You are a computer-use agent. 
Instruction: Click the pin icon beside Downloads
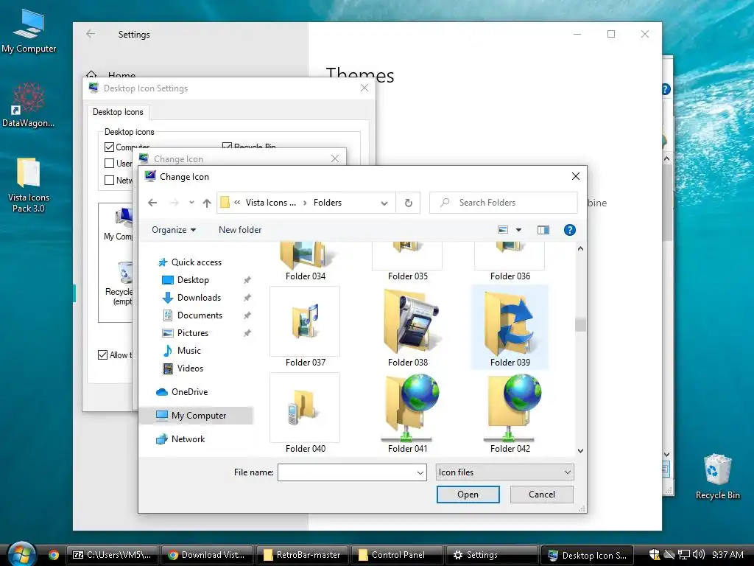click(x=247, y=298)
